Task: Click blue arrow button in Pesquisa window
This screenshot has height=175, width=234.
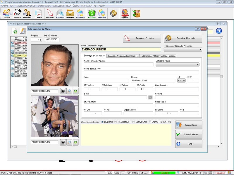Action: point(219,31)
